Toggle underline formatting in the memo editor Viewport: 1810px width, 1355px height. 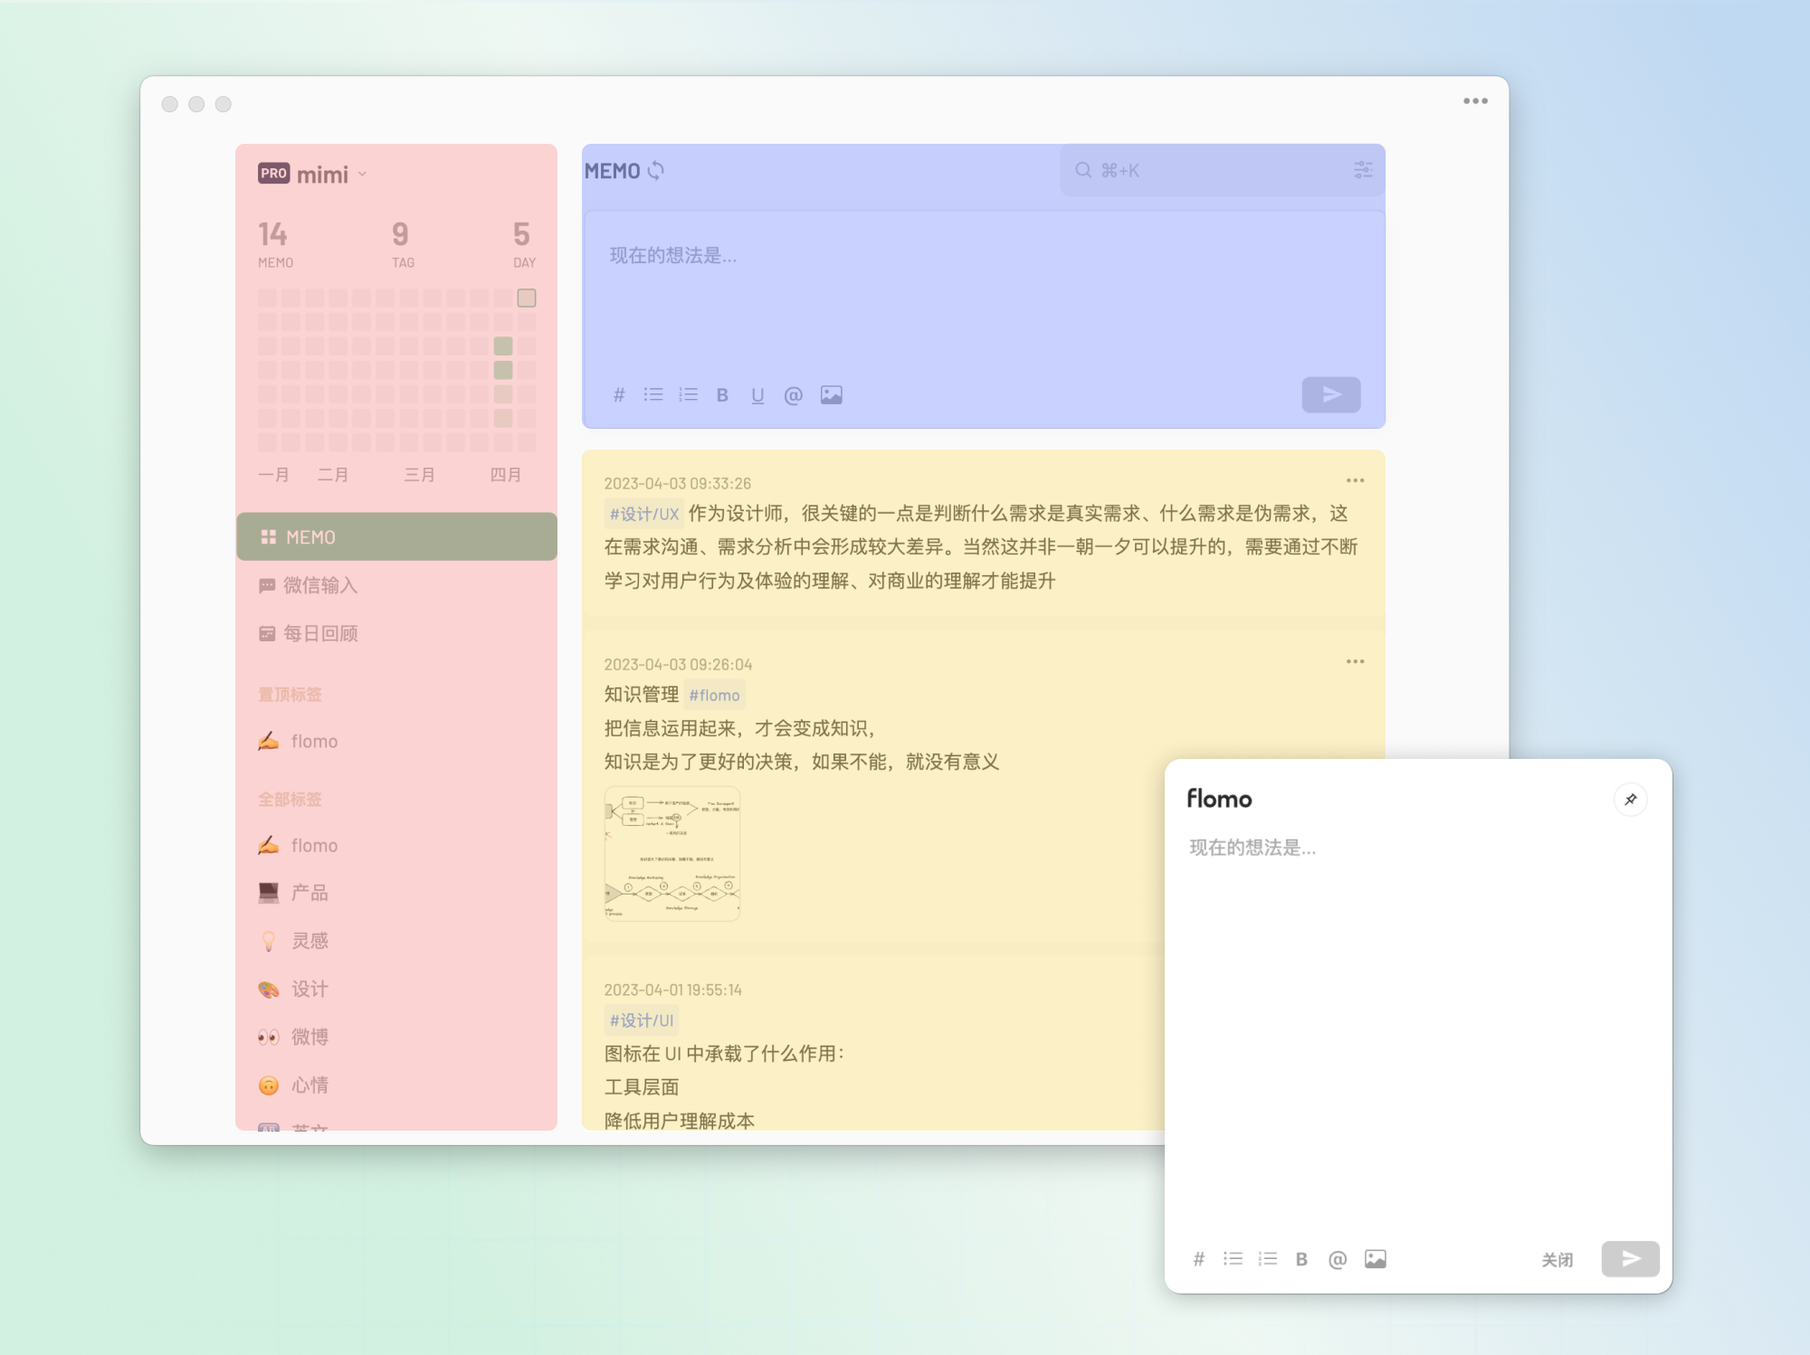757,394
